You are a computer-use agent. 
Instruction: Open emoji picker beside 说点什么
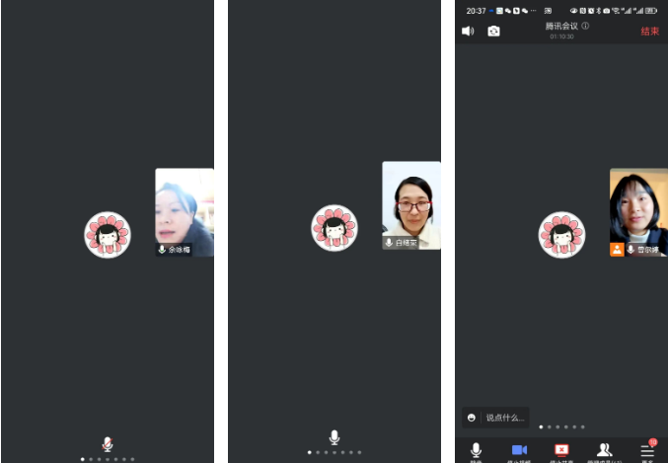click(x=473, y=418)
